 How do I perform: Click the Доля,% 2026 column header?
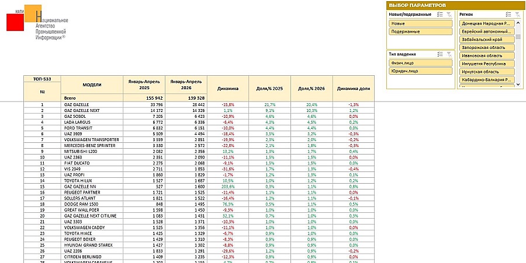tap(312, 89)
